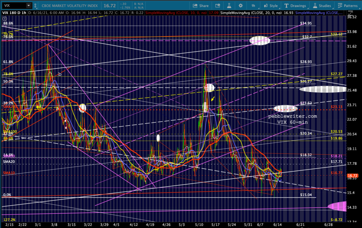This screenshot has width=362, height=228.
Task: Open the 1h time frame dropdown
Action: 253,6
